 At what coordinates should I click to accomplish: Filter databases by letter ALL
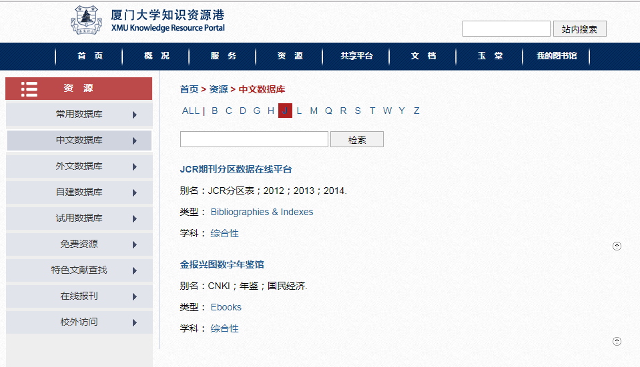click(x=190, y=111)
